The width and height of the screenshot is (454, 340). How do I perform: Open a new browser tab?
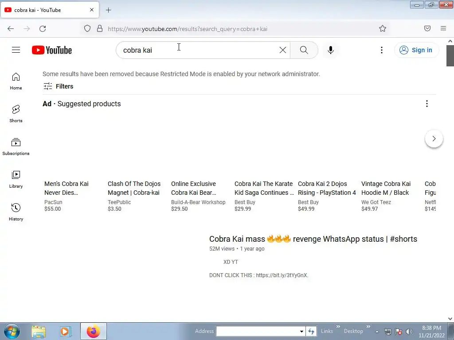pyautogui.click(x=108, y=10)
